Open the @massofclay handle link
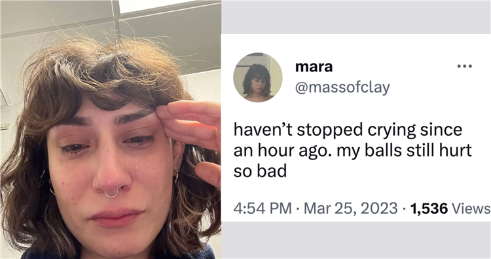This screenshot has width=491, height=259. coord(342,87)
